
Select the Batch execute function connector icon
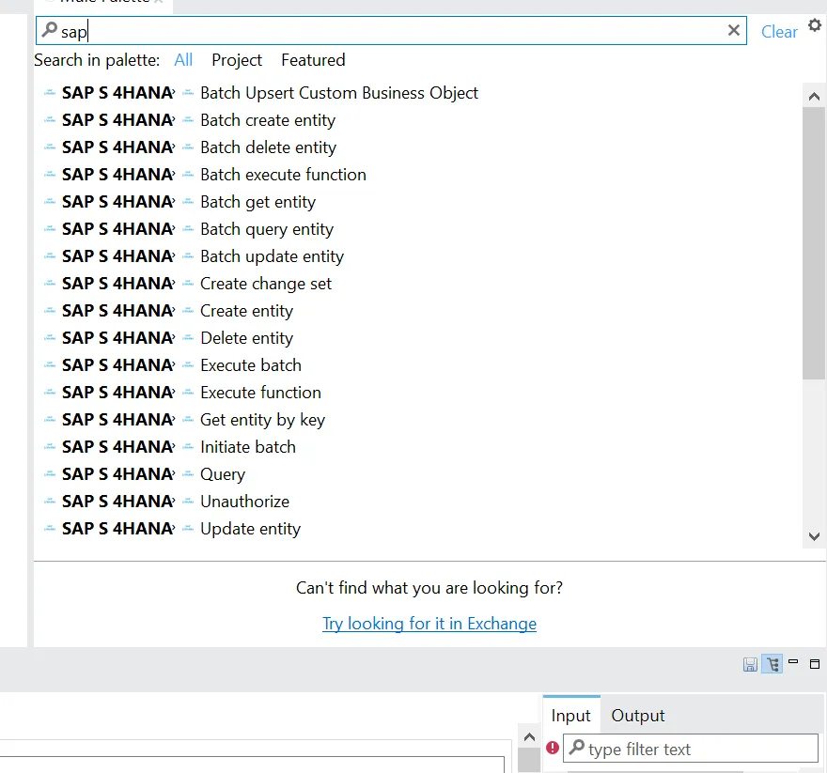tap(187, 174)
